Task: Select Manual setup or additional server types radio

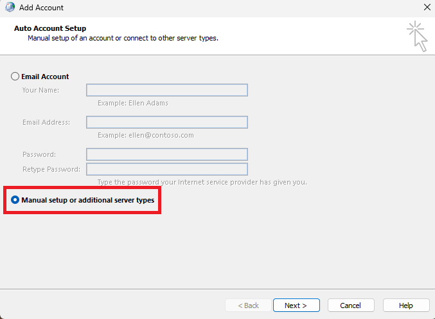Action: 15,200
